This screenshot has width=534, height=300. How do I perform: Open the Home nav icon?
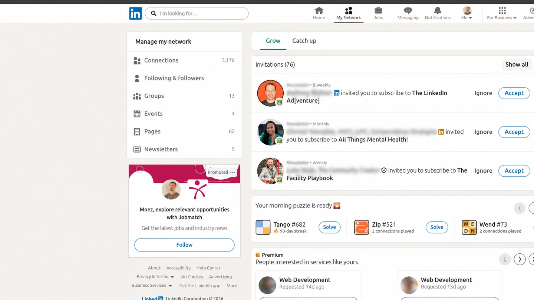pos(319,10)
